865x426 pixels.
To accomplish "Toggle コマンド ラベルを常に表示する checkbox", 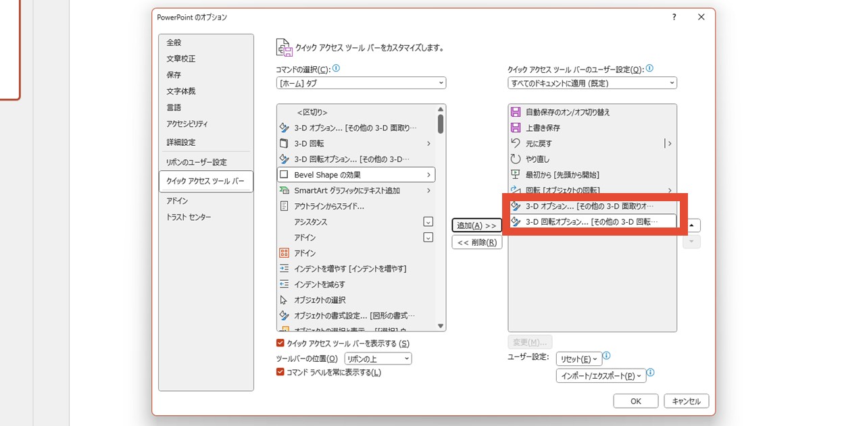I will [280, 372].
